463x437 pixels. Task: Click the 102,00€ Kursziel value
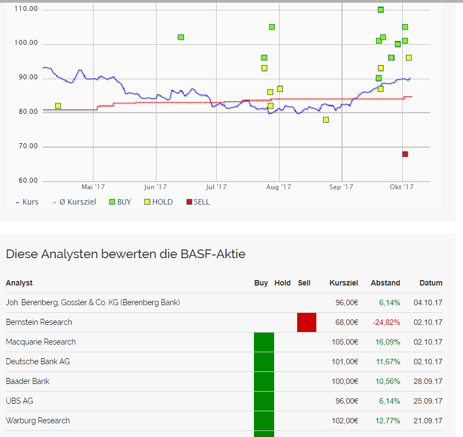[345, 421]
